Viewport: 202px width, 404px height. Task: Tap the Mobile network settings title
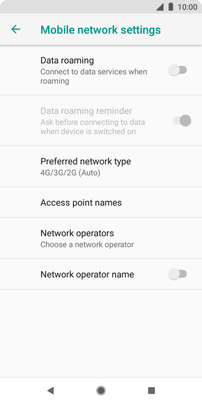[101, 30]
